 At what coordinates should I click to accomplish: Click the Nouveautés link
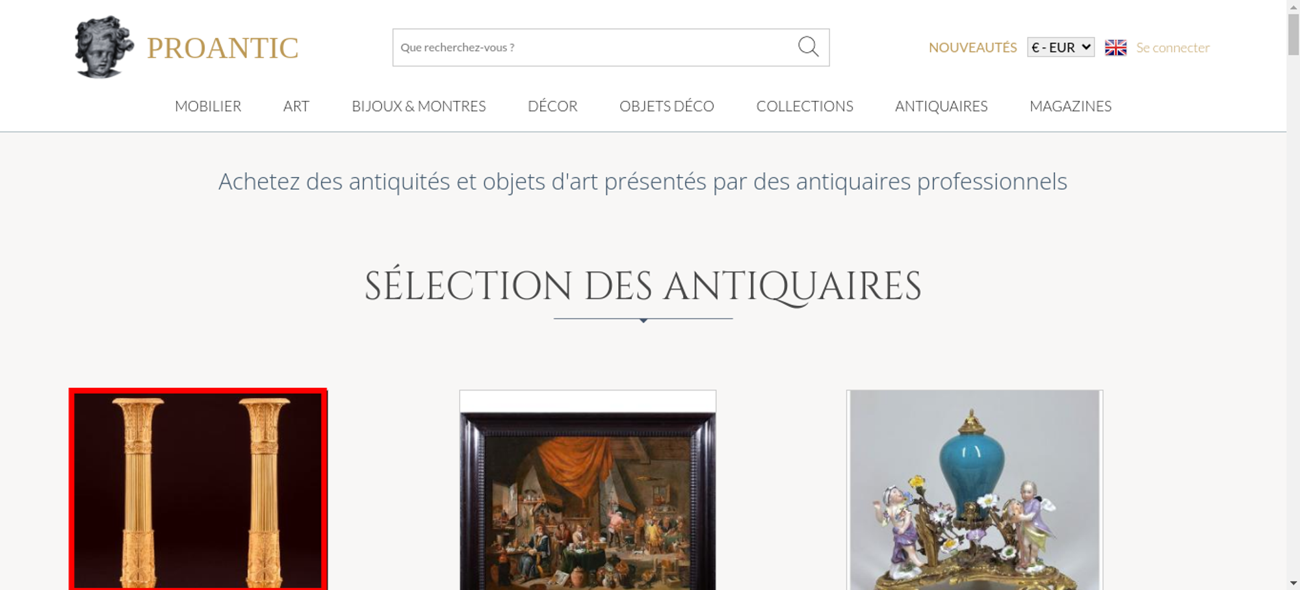[x=972, y=47]
